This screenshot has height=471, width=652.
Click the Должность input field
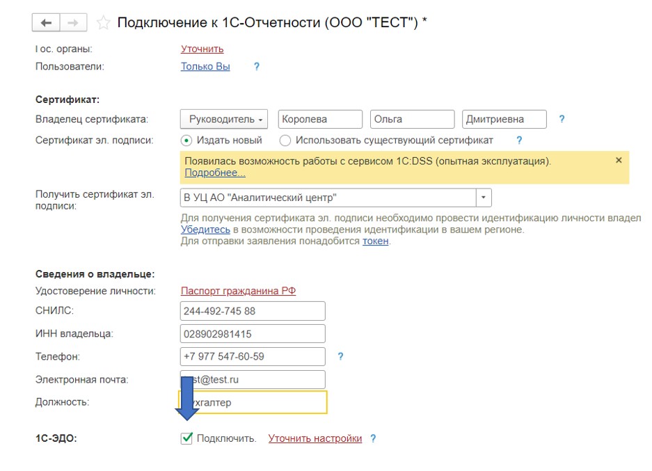coord(253,402)
